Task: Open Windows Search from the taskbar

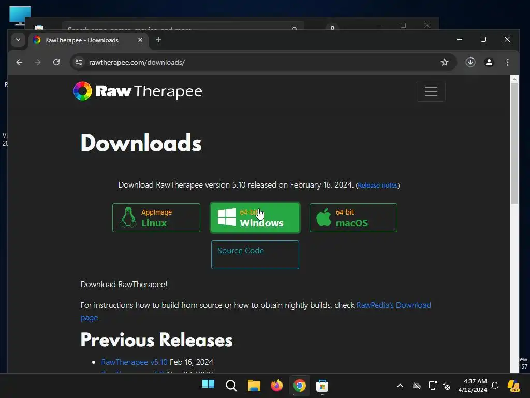Action: [x=231, y=386]
